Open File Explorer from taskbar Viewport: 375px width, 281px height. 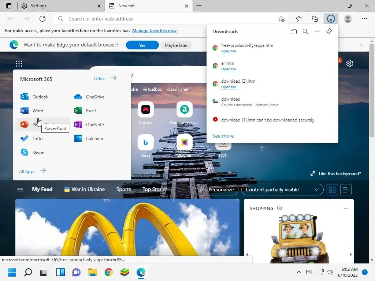click(x=92, y=272)
